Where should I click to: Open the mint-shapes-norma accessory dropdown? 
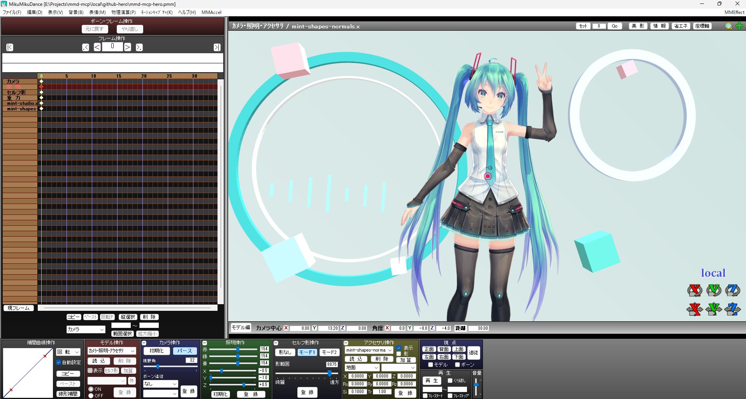pos(369,350)
